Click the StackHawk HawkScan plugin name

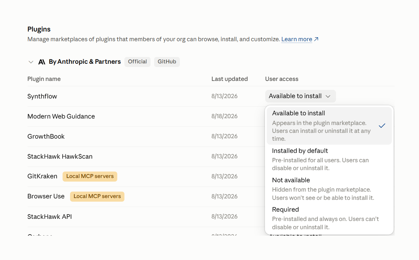(60, 157)
